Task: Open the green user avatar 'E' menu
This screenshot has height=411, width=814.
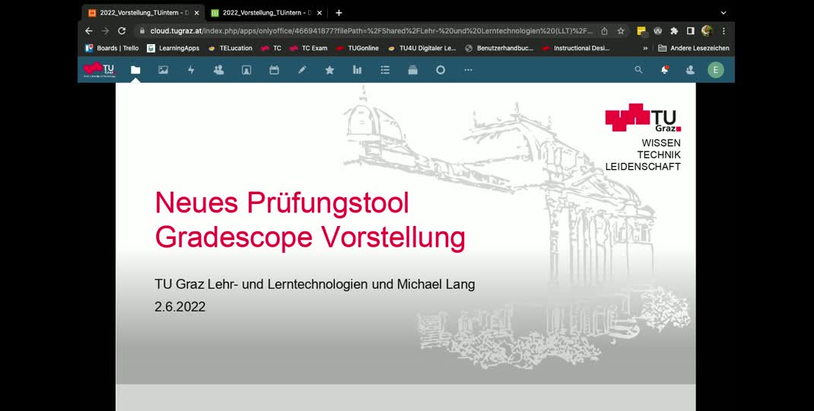Action: (715, 69)
